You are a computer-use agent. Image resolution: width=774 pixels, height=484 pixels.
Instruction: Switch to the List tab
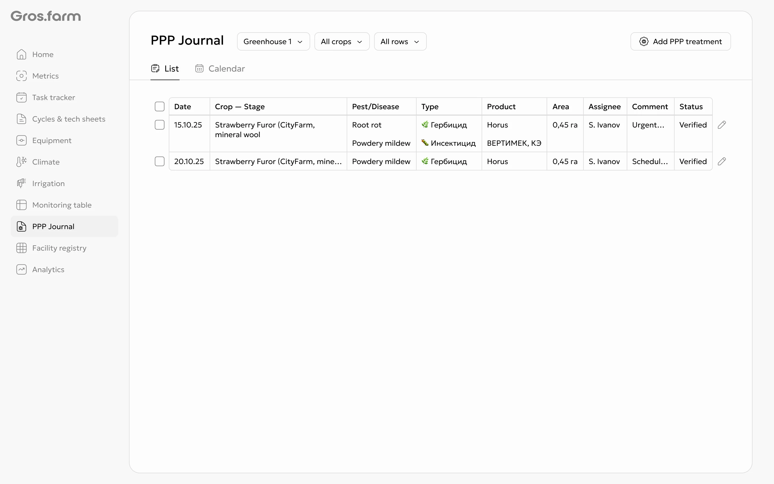(165, 69)
